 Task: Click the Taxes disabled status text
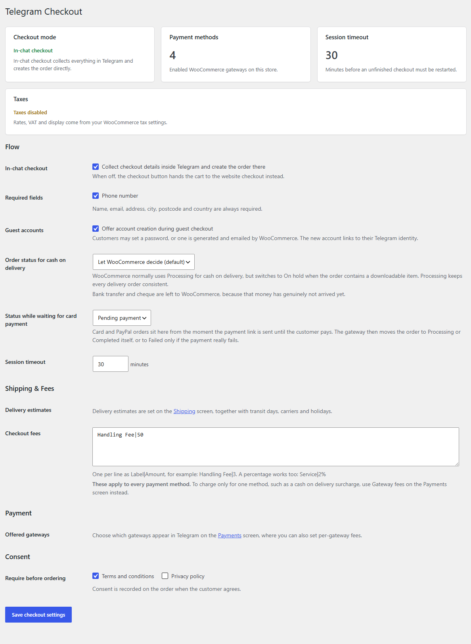pyautogui.click(x=30, y=112)
